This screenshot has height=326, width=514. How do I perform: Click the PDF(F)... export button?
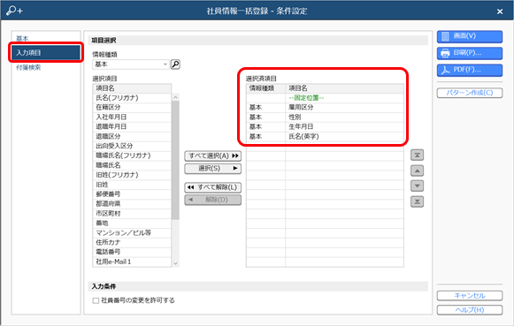click(470, 70)
